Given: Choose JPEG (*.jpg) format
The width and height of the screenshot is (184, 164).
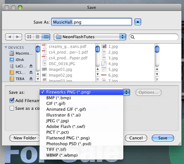Looking at the screenshot, I should [81, 121].
